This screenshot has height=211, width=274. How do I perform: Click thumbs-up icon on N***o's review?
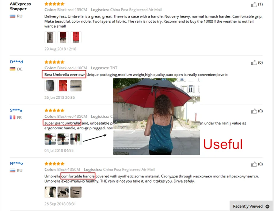[x=254, y=164]
